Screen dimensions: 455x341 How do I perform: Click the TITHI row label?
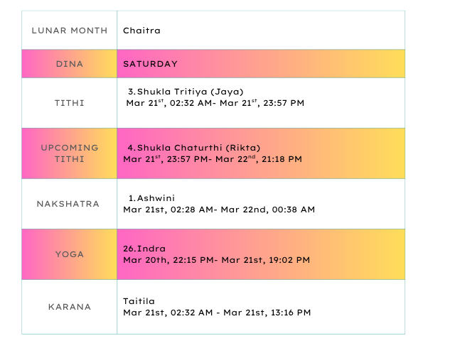pos(70,103)
